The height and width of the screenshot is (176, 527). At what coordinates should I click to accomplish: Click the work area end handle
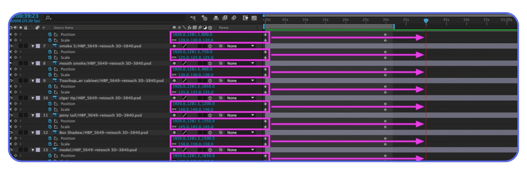(394, 26)
